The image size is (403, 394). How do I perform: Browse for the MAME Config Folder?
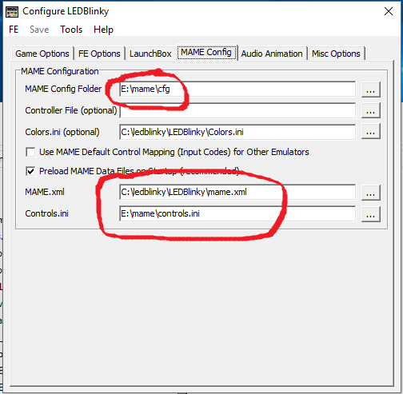(x=370, y=90)
